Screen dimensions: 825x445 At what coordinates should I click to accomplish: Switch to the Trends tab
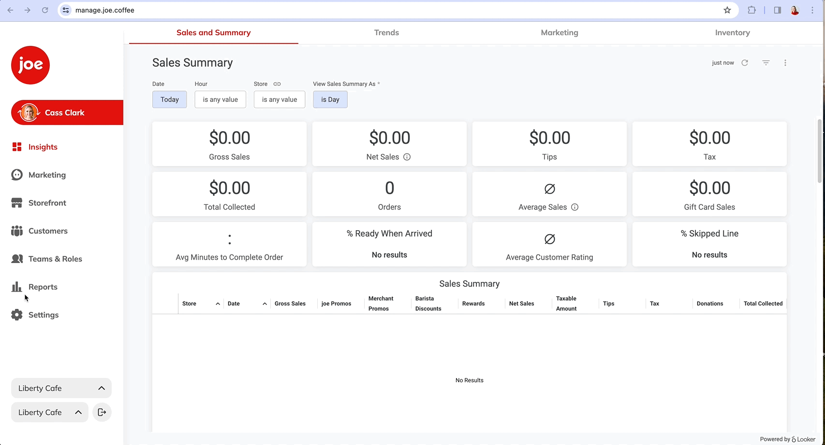[386, 32]
